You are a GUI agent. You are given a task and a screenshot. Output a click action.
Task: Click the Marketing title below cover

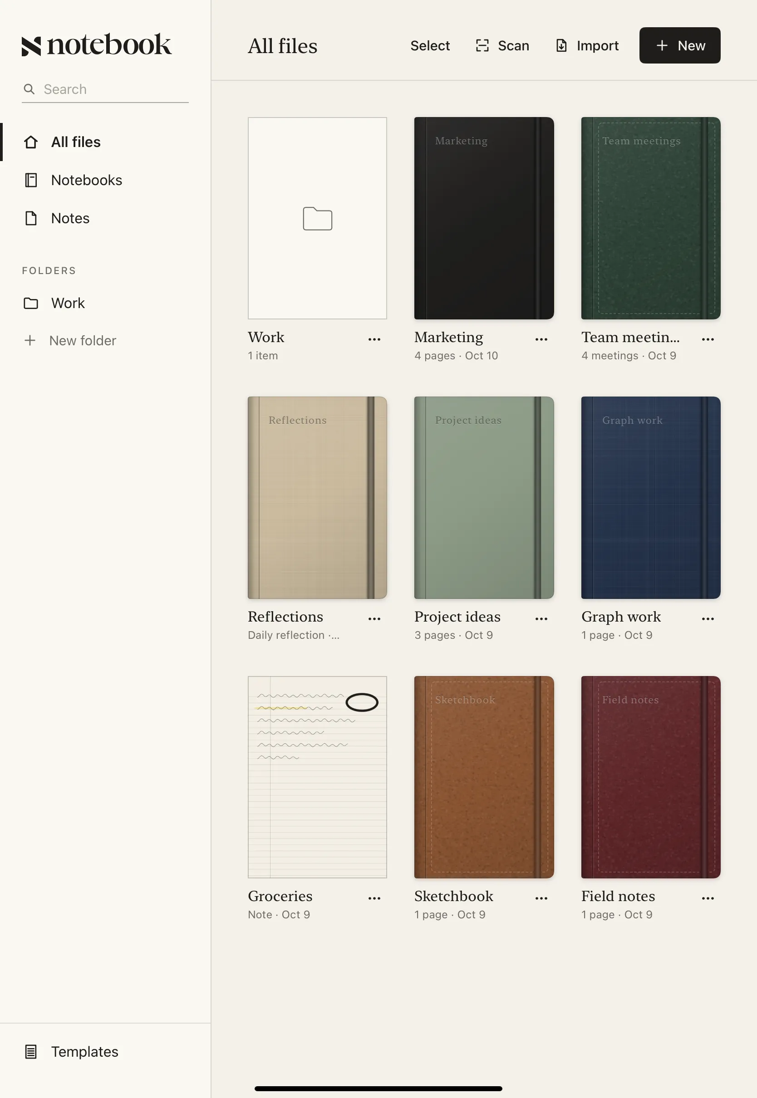click(449, 338)
